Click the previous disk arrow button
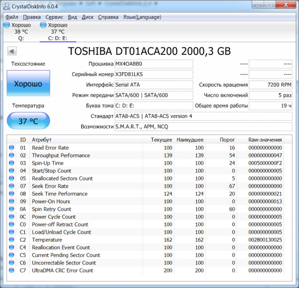Image resolution: width=299 pixels, height=288 pixels. (x=11, y=51)
